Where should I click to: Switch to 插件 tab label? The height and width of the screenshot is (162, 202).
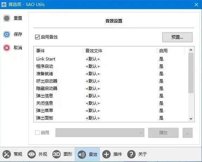click(x=118, y=154)
